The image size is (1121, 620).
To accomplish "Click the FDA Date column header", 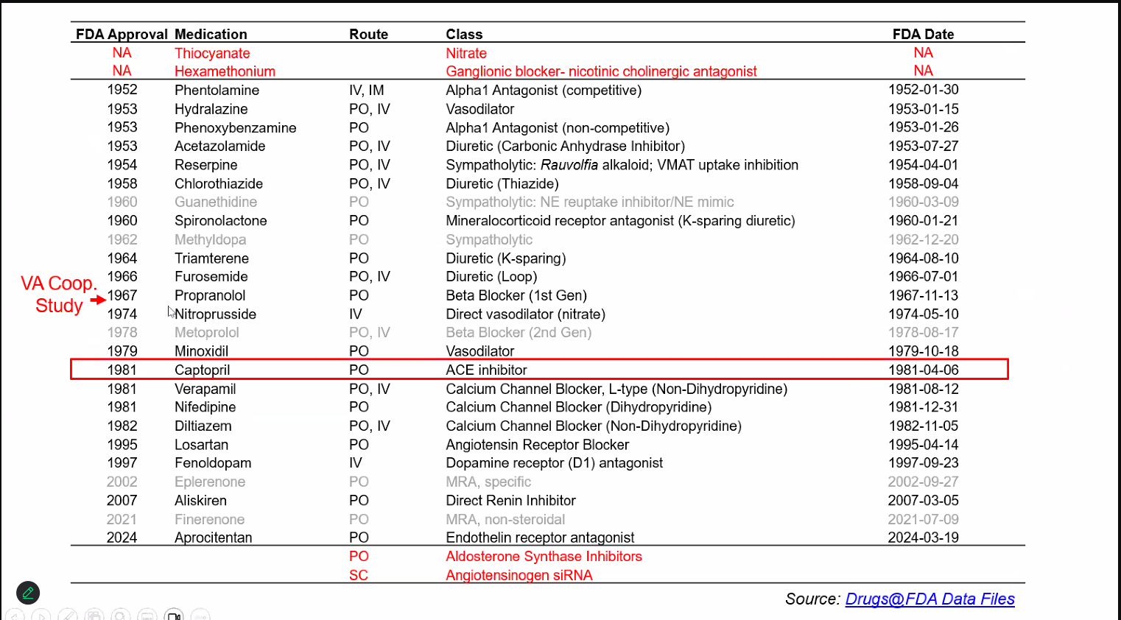I will pyautogui.click(x=923, y=34).
